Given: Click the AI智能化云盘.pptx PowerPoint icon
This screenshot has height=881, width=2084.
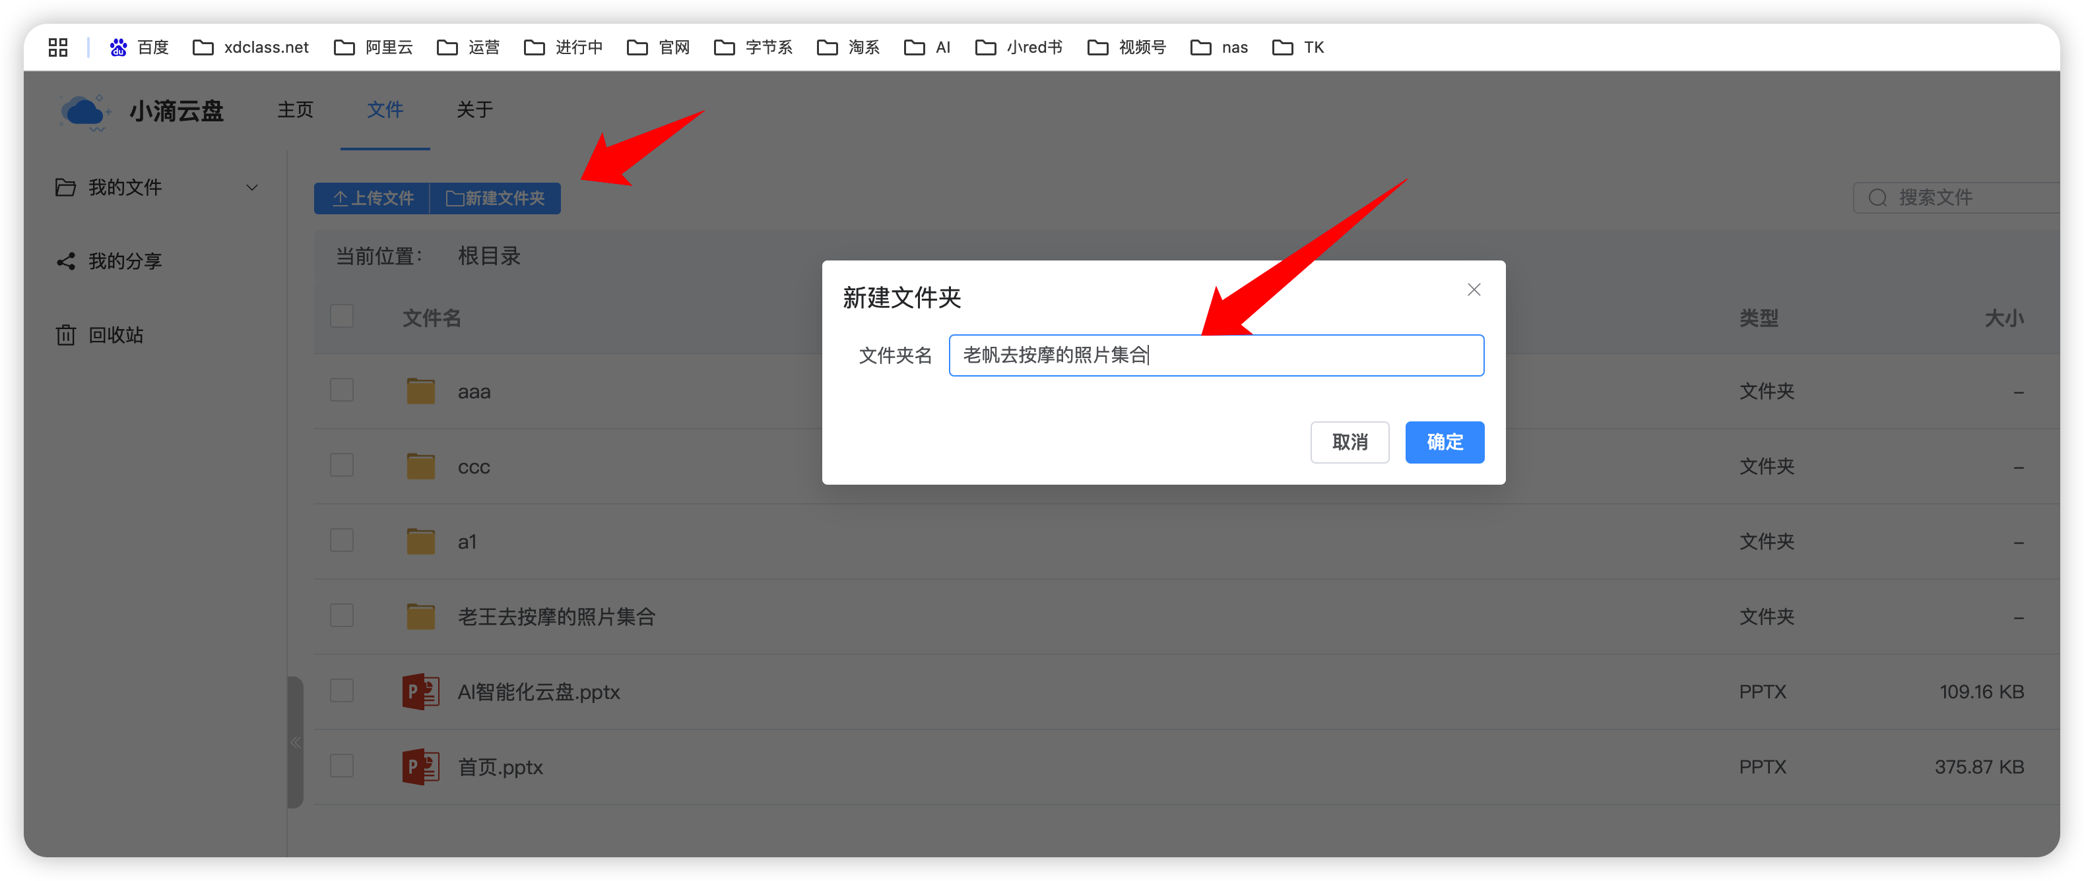Looking at the screenshot, I should point(420,692).
